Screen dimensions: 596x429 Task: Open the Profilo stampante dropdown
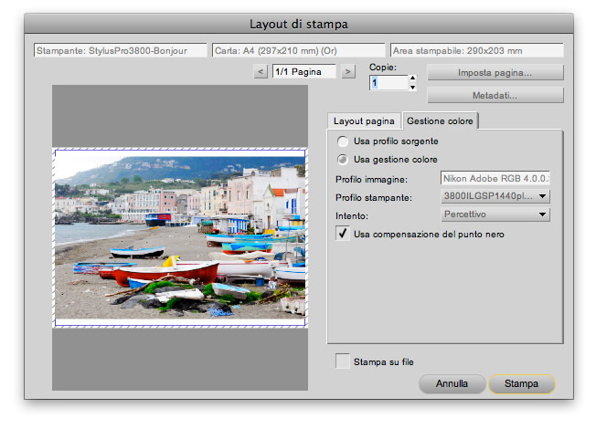pyautogui.click(x=495, y=196)
